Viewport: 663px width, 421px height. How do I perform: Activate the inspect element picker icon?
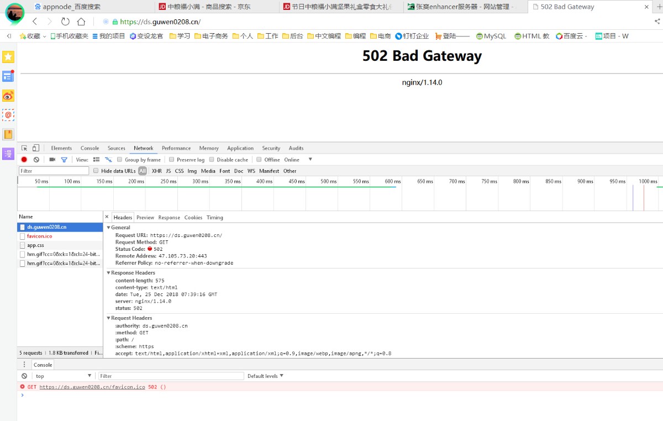(24, 148)
